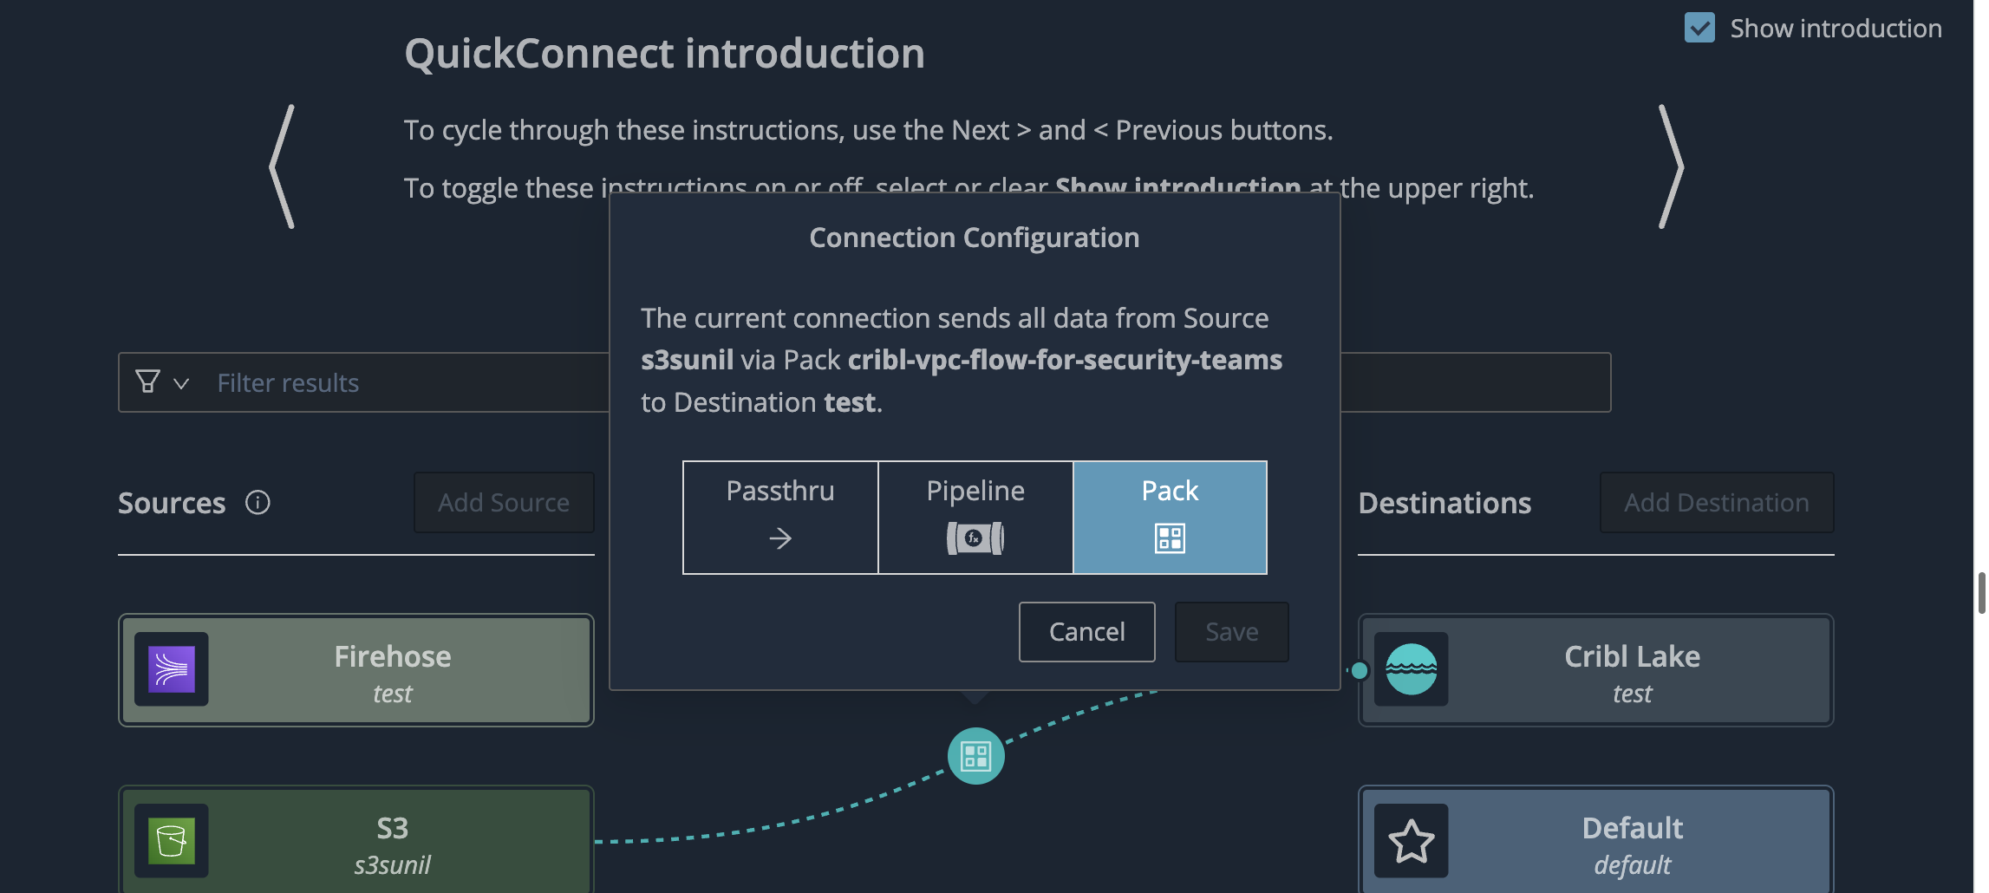
Task: Click the Connection Configuration dialog title
Action: [975, 238]
